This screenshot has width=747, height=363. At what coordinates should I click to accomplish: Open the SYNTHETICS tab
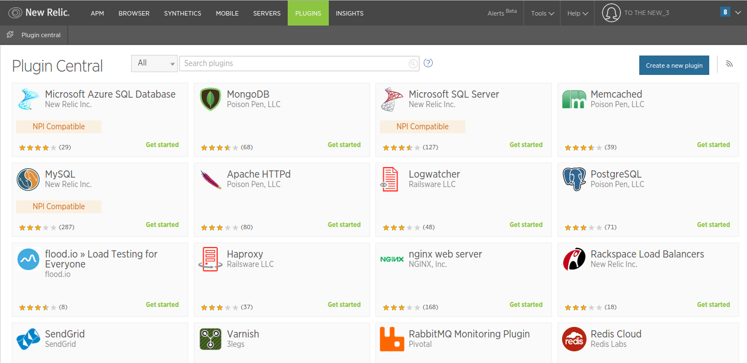[x=183, y=13]
